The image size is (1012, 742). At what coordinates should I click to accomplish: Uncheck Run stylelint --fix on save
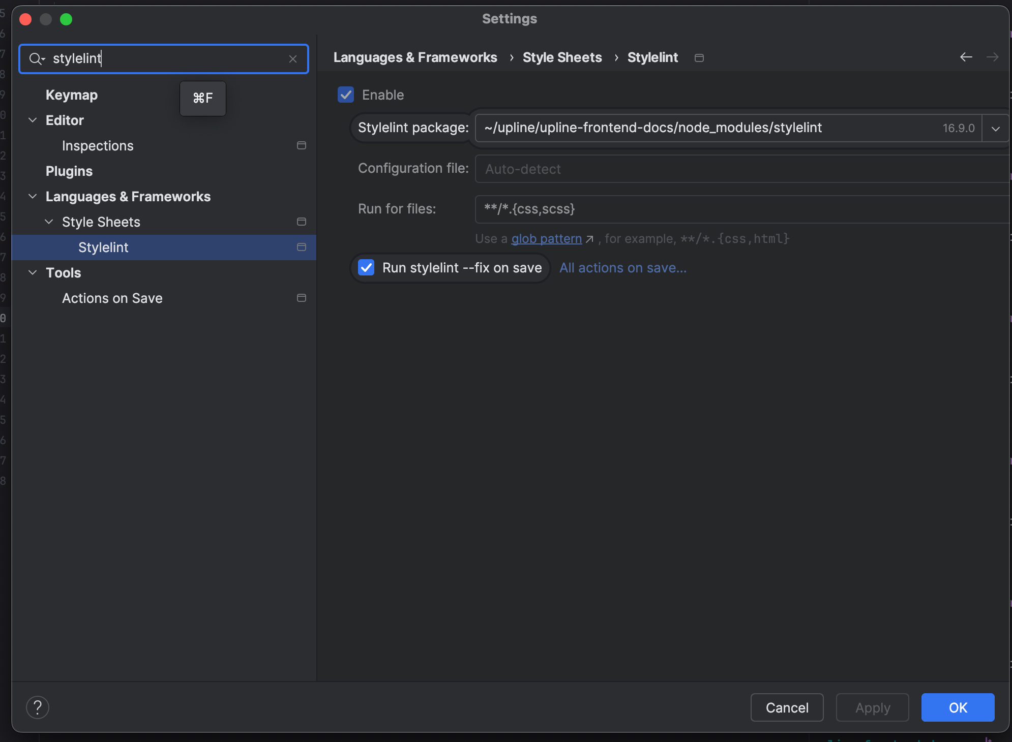(x=366, y=268)
